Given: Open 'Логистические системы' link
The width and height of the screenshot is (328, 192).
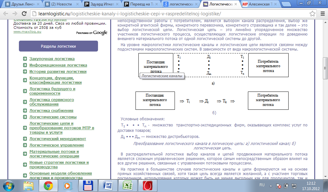Looking at the screenshot, I should (53, 117).
